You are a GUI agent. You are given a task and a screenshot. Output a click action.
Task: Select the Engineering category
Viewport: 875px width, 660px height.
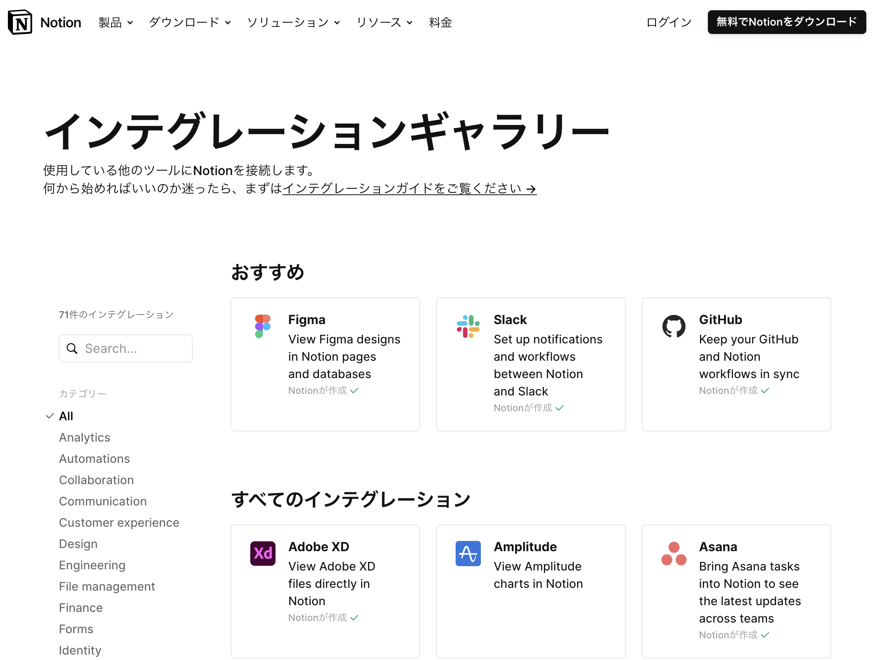click(x=92, y=565)
